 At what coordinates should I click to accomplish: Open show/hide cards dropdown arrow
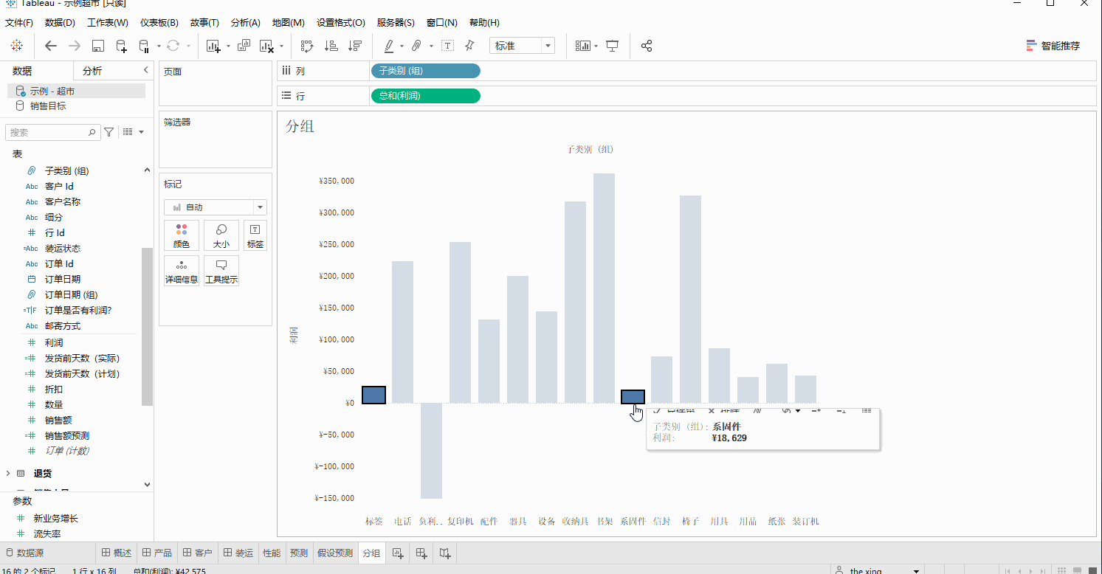596,46
